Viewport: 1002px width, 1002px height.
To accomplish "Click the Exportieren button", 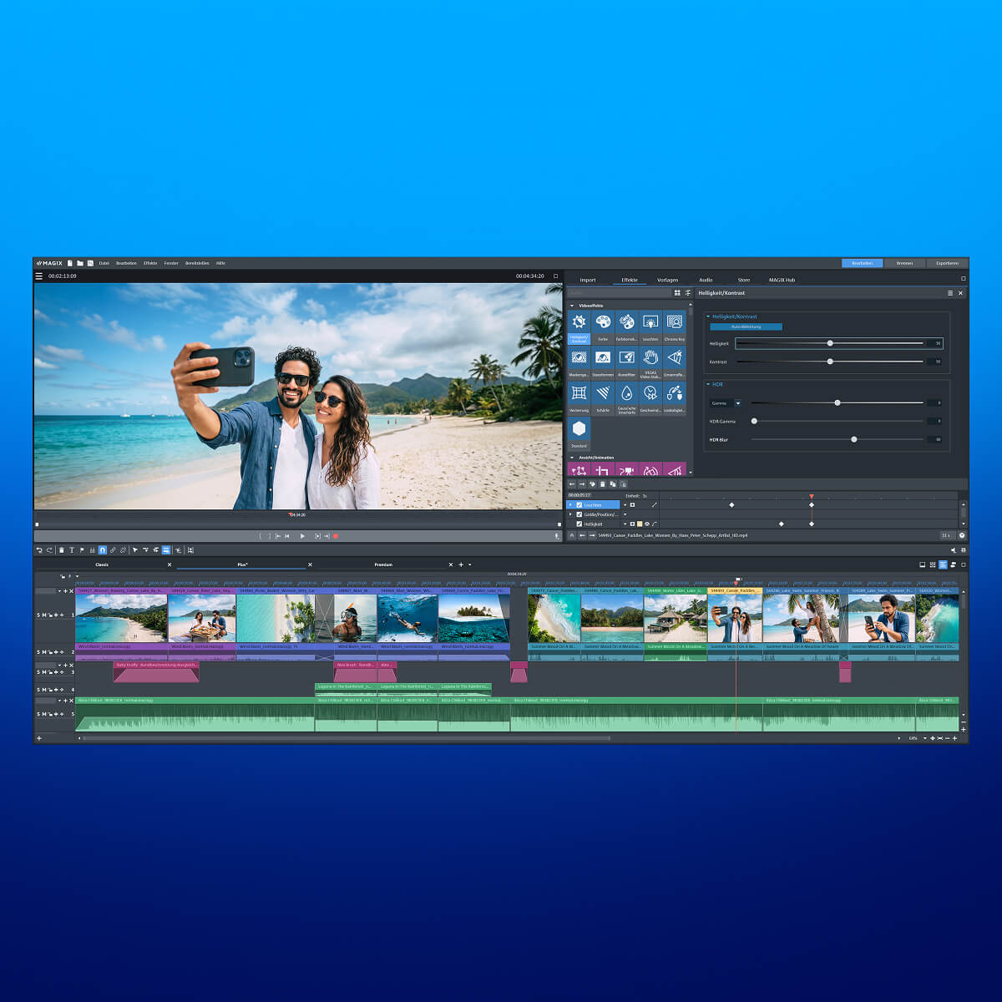I will point(947,263).
